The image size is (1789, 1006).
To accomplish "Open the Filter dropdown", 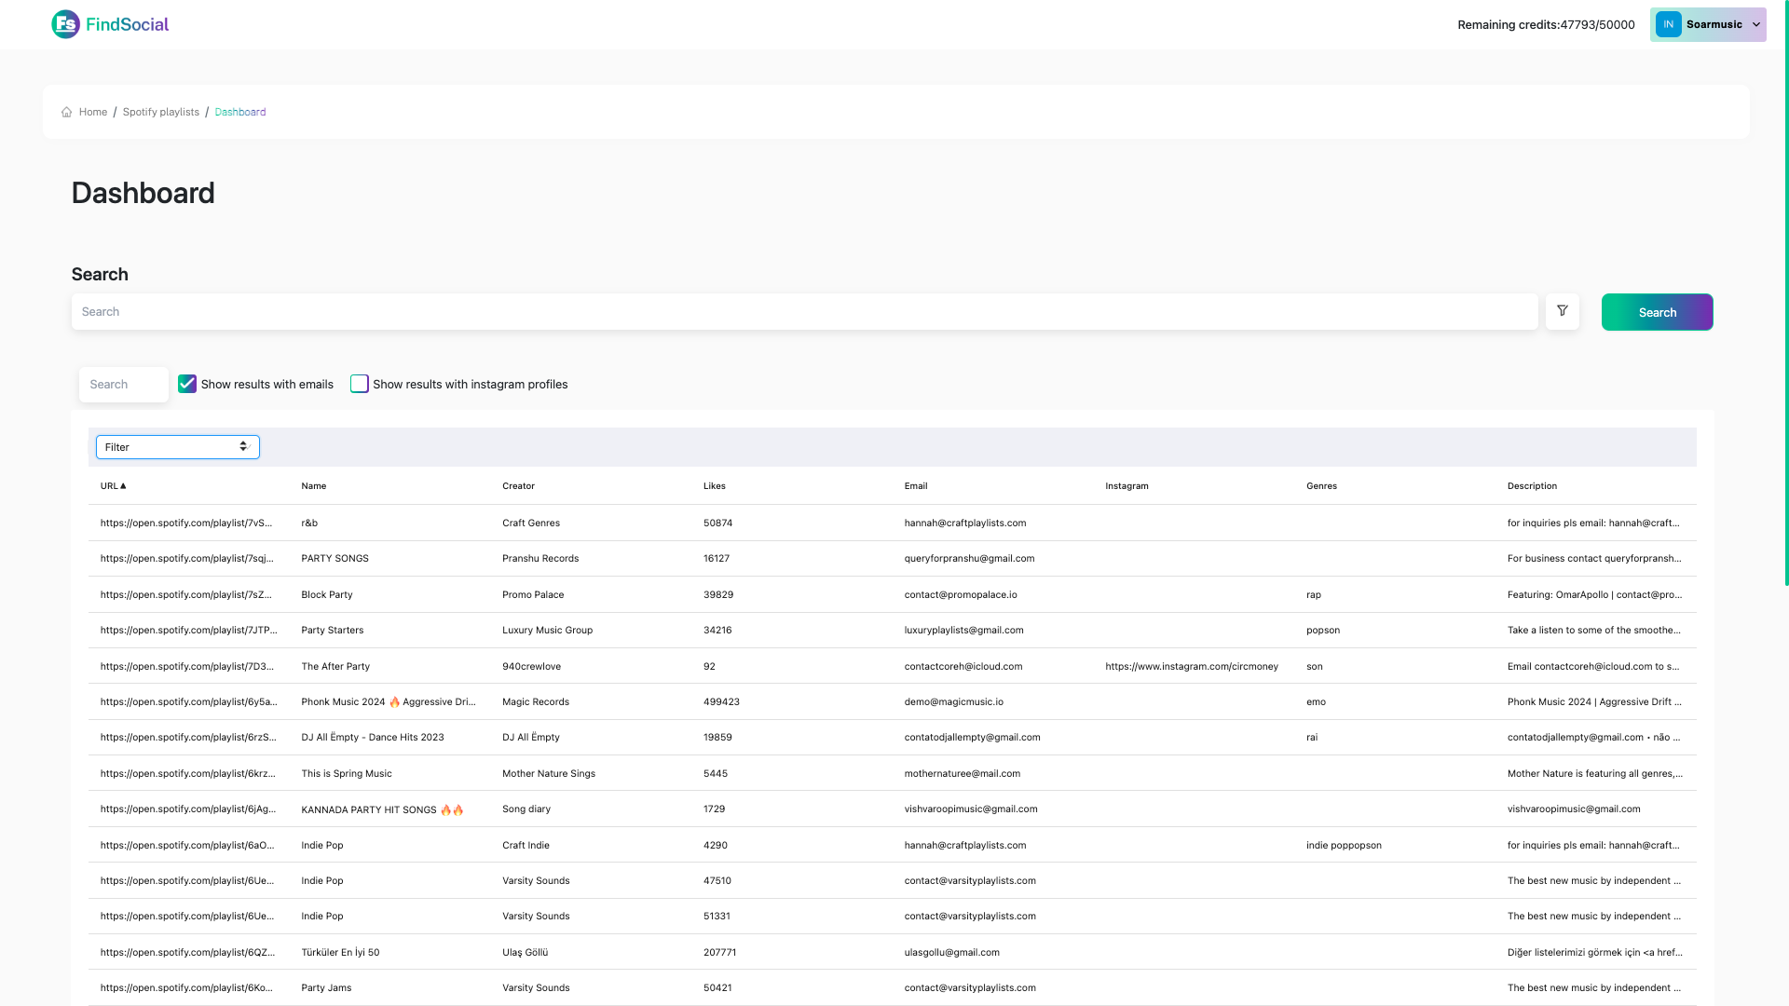I will tap(177, 447).
